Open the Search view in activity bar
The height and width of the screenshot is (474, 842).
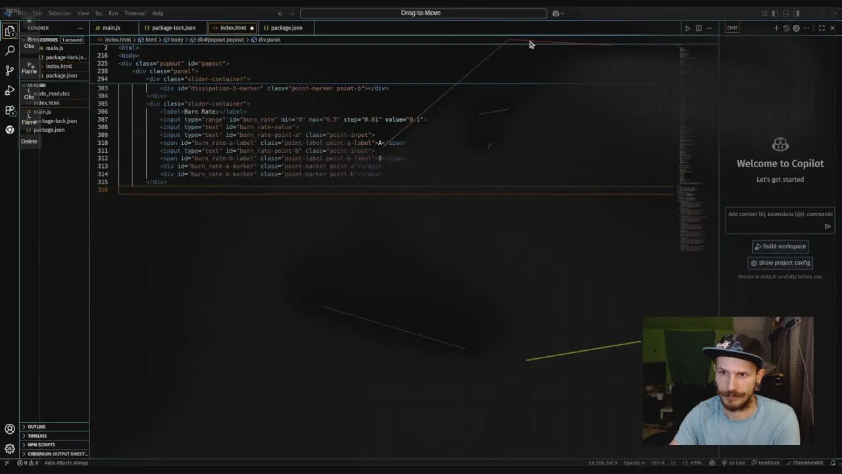coord(10,50)
